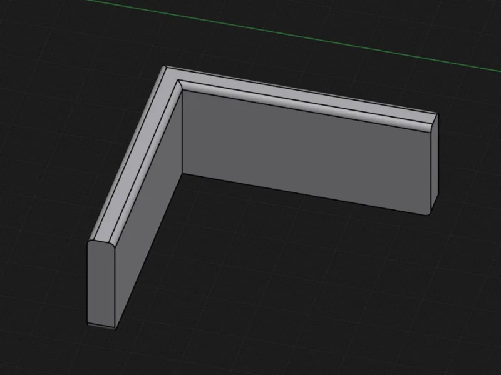
Task: Select the large inner face of the long wall
Action: point(307,153)
